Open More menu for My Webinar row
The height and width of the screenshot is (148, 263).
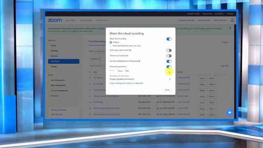pos(212,78)
